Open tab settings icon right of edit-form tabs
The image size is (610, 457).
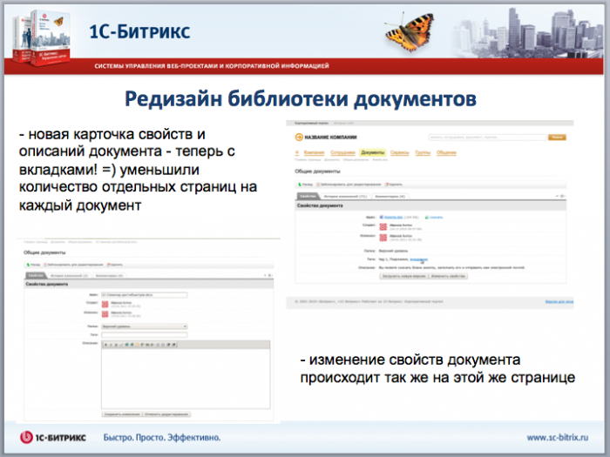270,275
